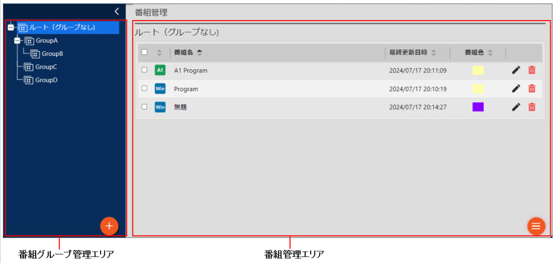Add a new group with orange plus button

tap(109, 226)
